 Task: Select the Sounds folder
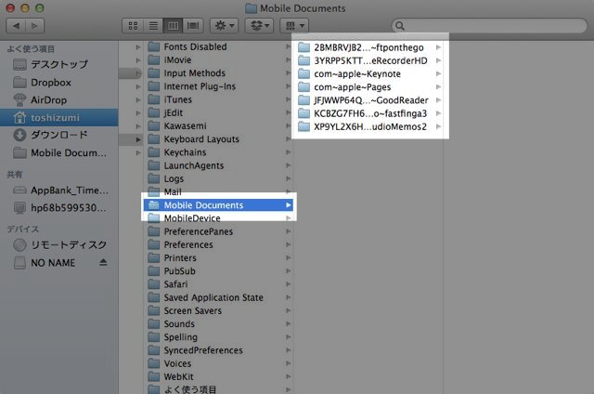click(x=219, y=324)
